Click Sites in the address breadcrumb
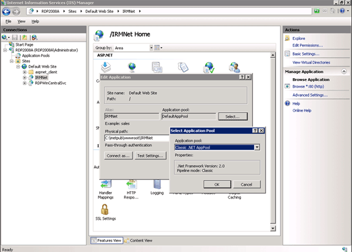 click(x=72, y=11)
